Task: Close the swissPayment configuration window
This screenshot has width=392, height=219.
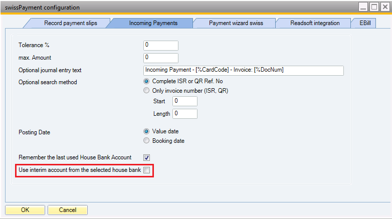Action: point(385,7)
